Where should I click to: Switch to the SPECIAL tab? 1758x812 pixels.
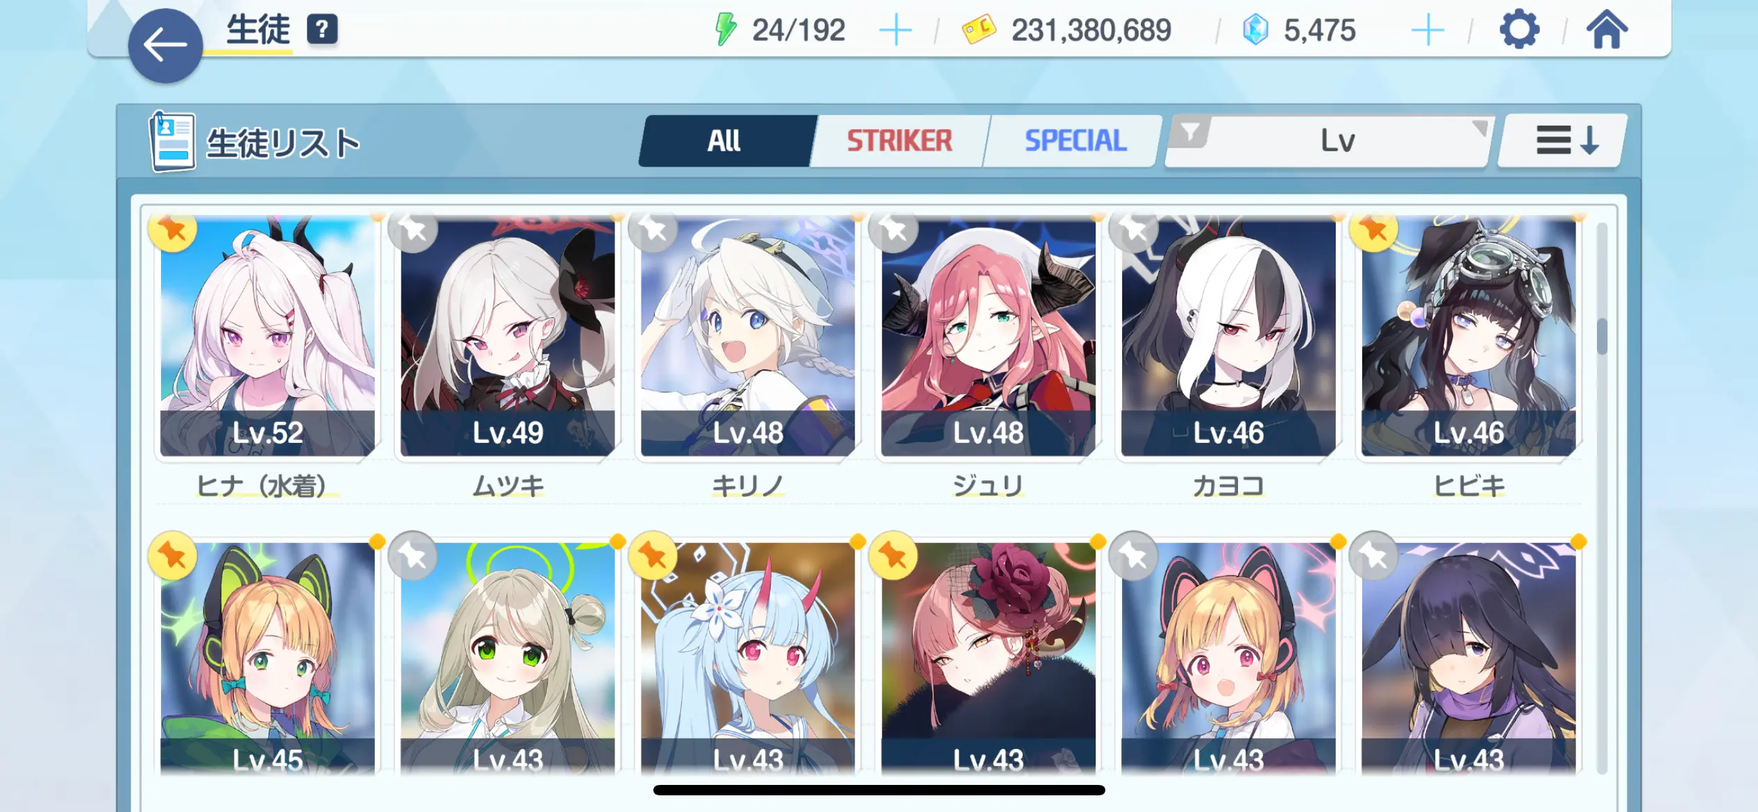(x=1075, y=141)
